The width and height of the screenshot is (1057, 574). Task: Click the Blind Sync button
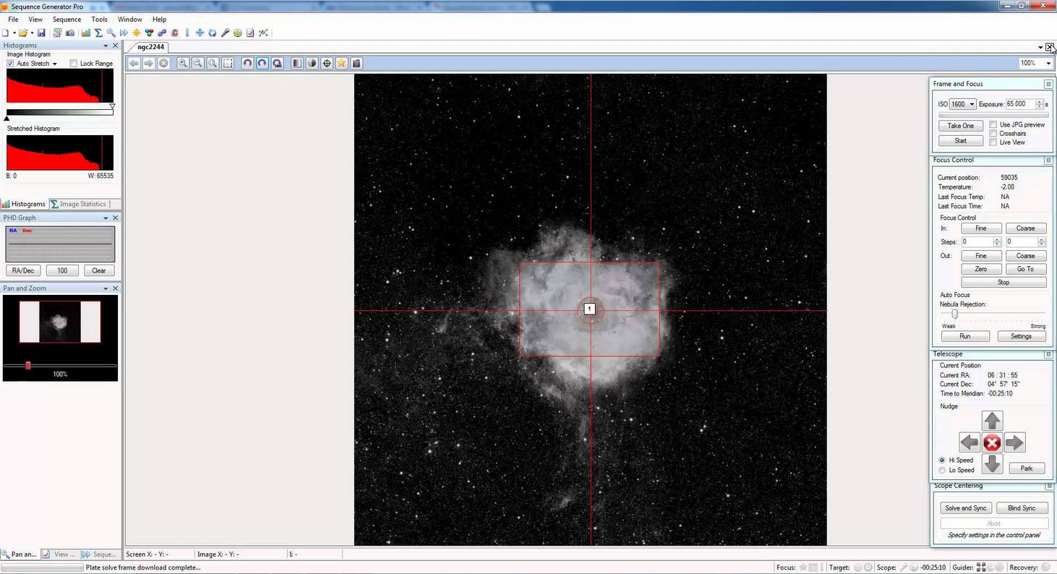pyautogui.click(x=1022, y=508)
